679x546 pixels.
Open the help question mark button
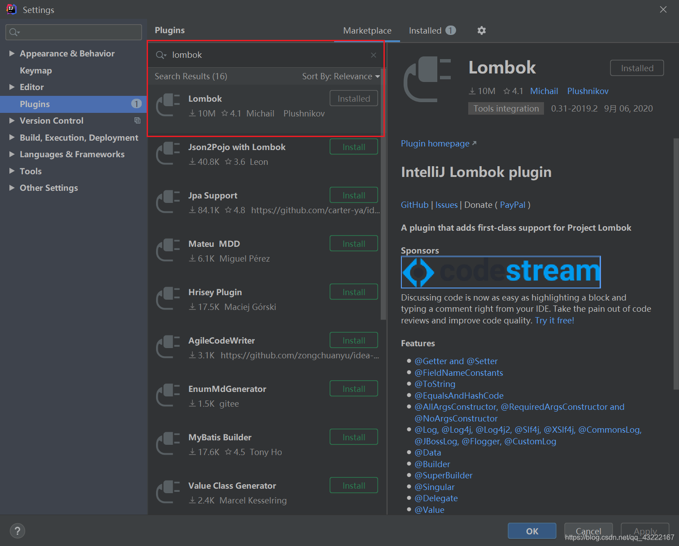click(17, 531)
